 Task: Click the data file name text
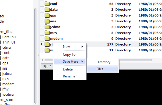coord(54,10)
